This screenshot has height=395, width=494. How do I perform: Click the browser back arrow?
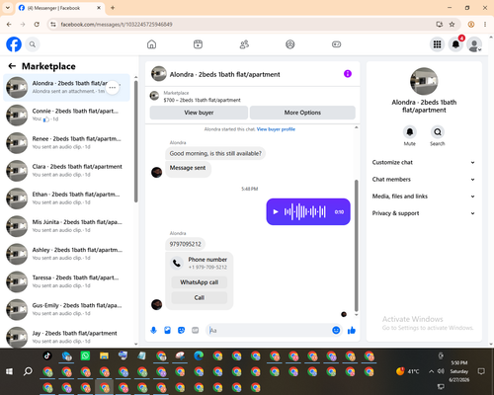coord(9,25)
